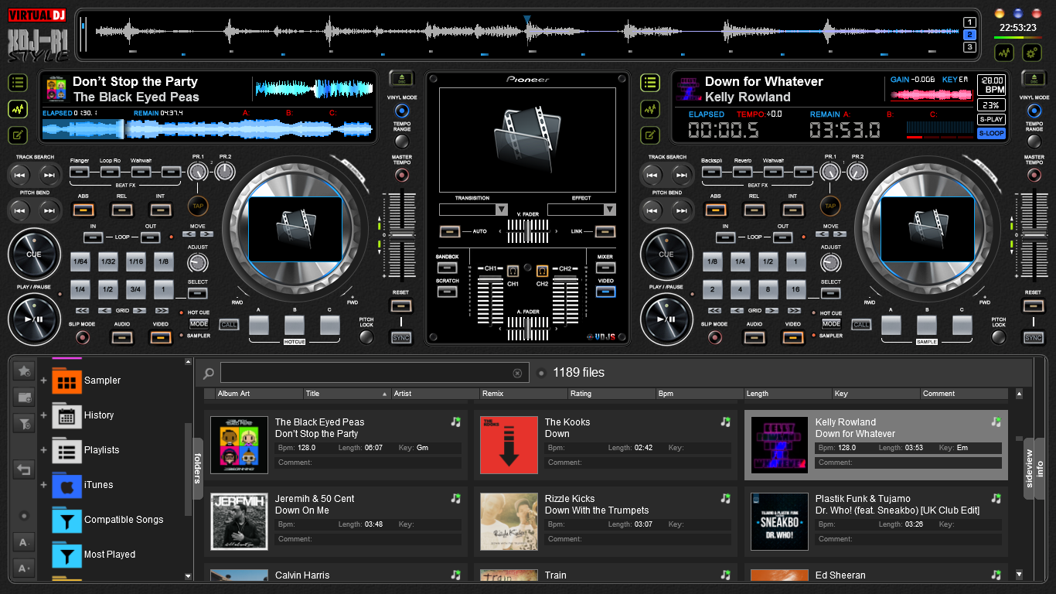Click right deck S-LOOP button

pyautogui.click(x=991, y=133)
